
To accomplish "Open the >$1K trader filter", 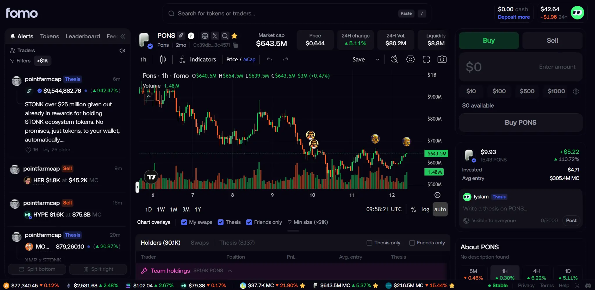I will click(42, 61).
